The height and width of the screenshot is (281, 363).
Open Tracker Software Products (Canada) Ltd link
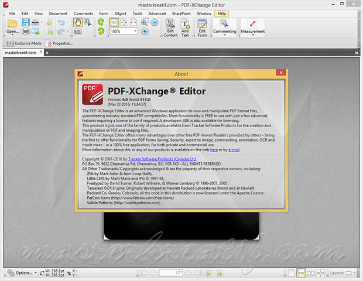point(162,159)
